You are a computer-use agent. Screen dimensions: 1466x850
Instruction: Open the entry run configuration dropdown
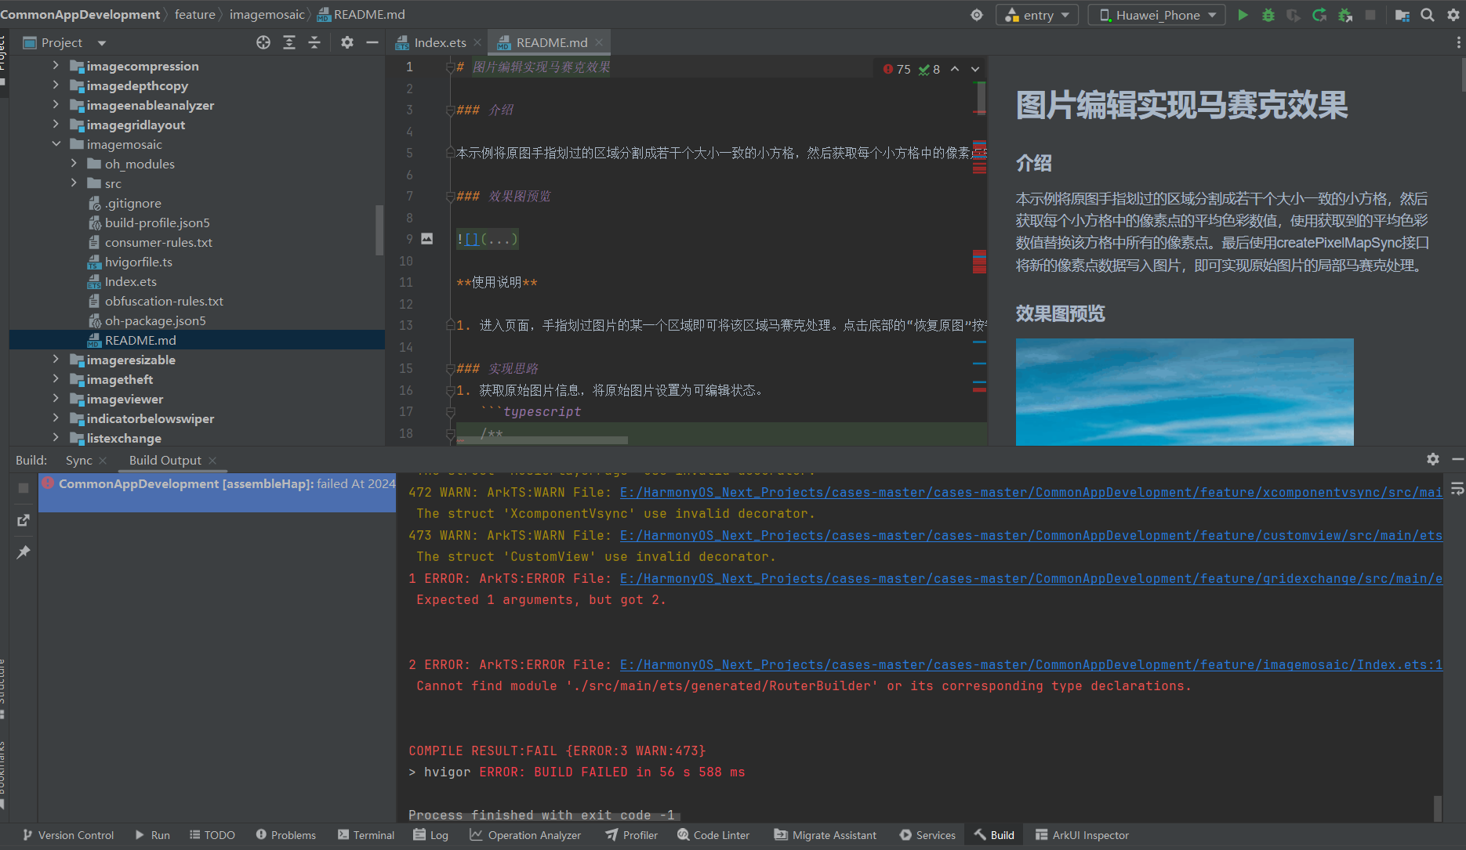point(1037,15)
